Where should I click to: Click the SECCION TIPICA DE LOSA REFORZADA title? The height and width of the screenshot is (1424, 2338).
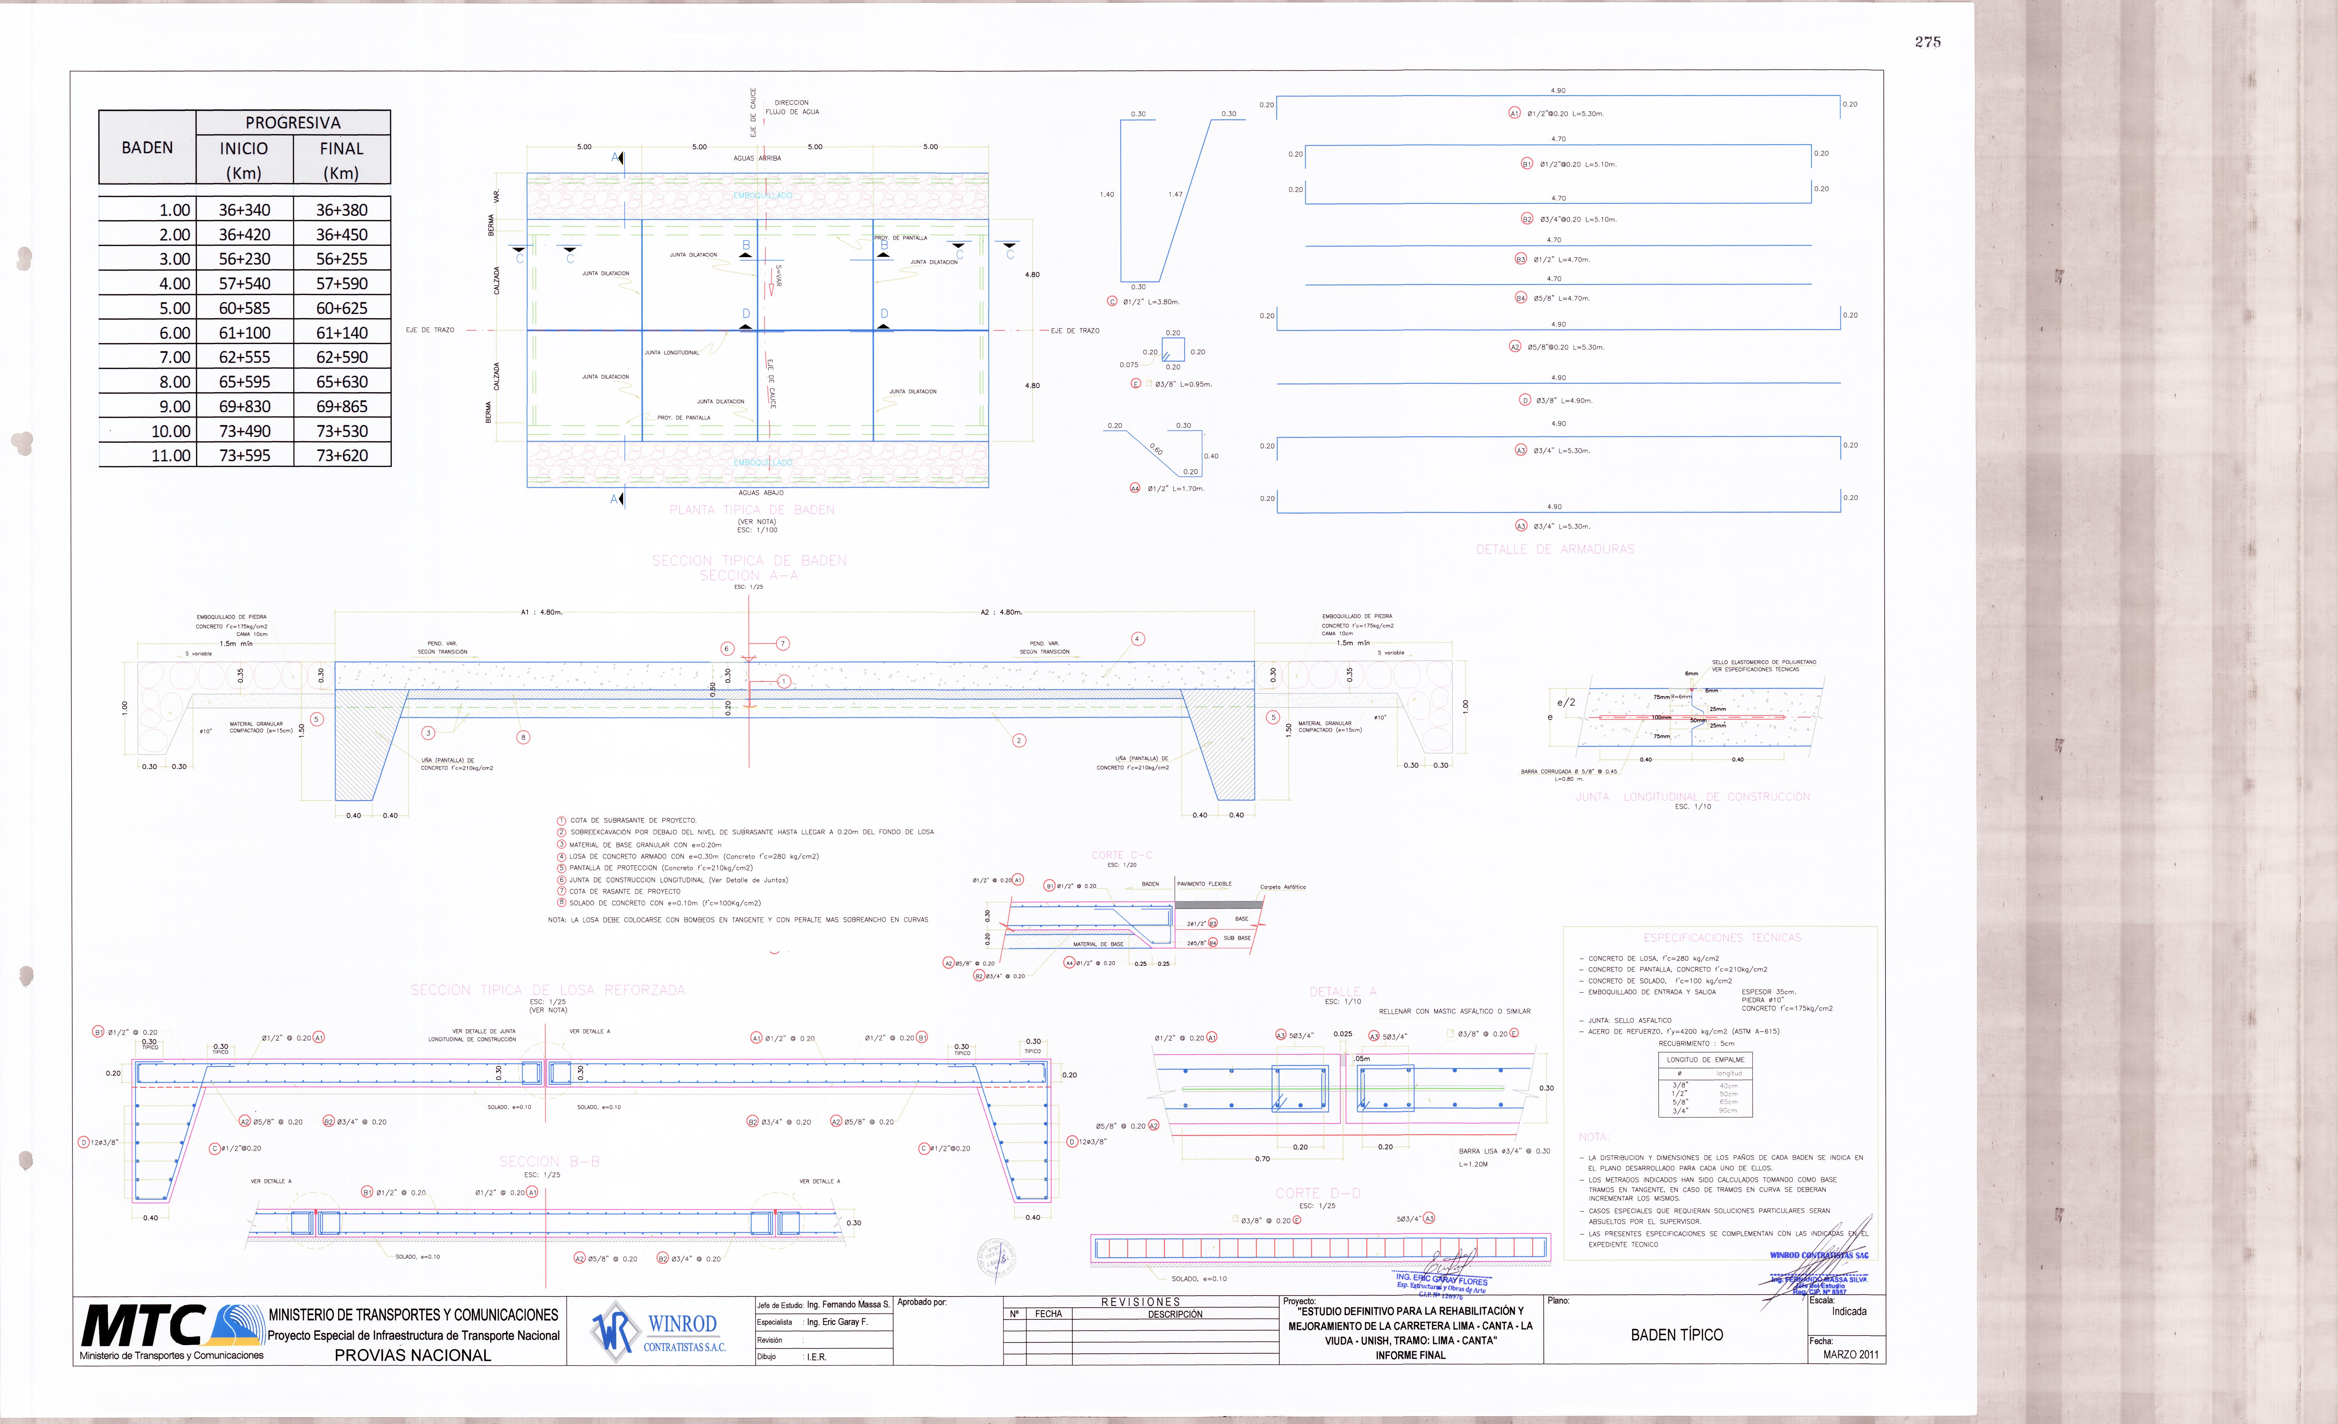[547, 989]
